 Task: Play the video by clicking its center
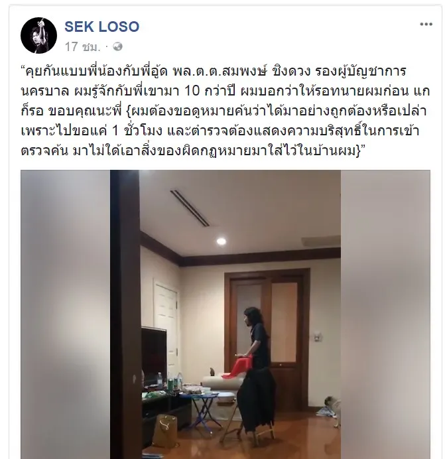(225, 314)
